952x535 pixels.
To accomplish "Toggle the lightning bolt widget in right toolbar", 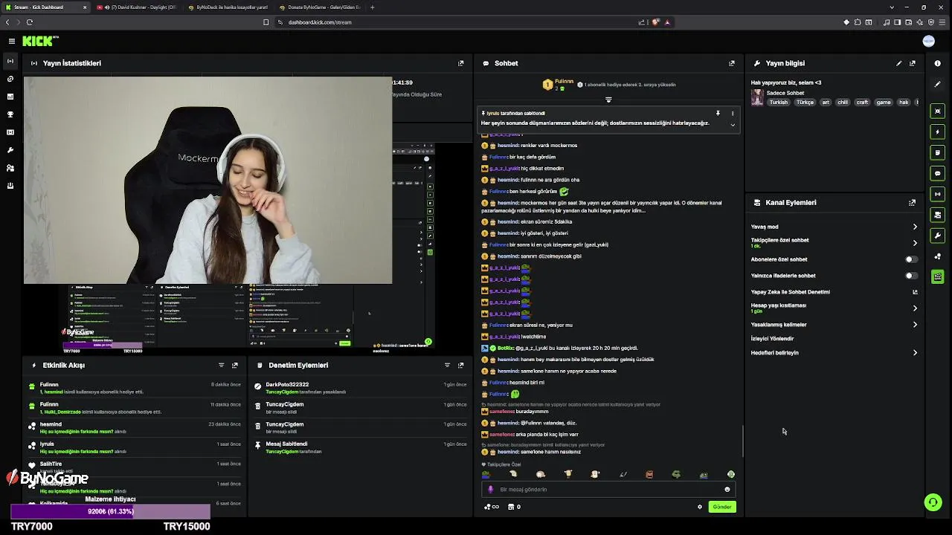I will [x=938, y=132].
